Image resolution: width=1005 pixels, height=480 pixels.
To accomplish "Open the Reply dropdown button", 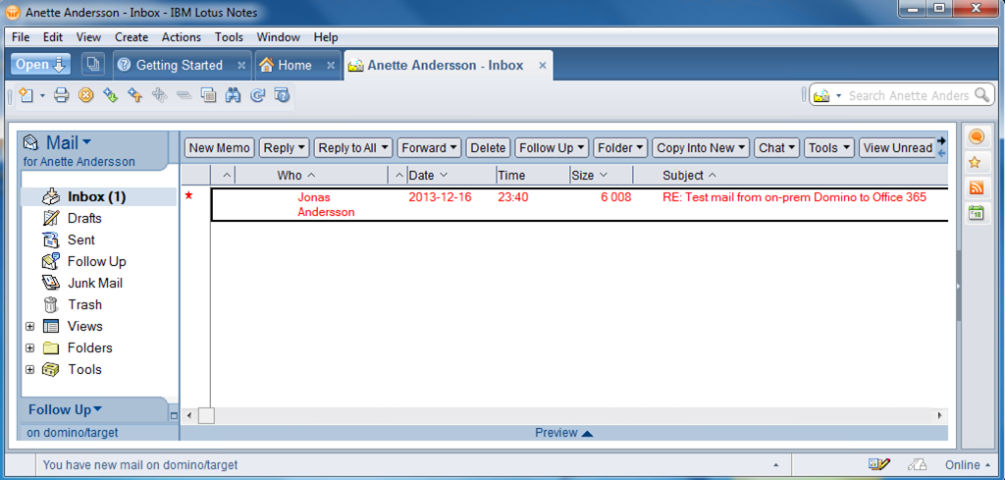I will pos(284,148).
